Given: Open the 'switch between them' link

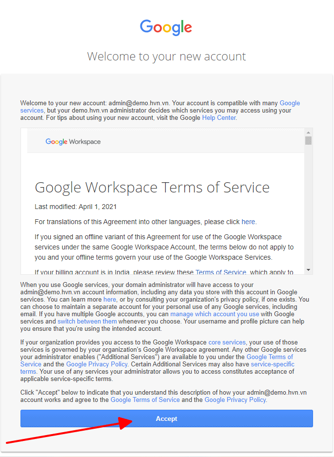Looking at the screenshot, I should (87, 321).
